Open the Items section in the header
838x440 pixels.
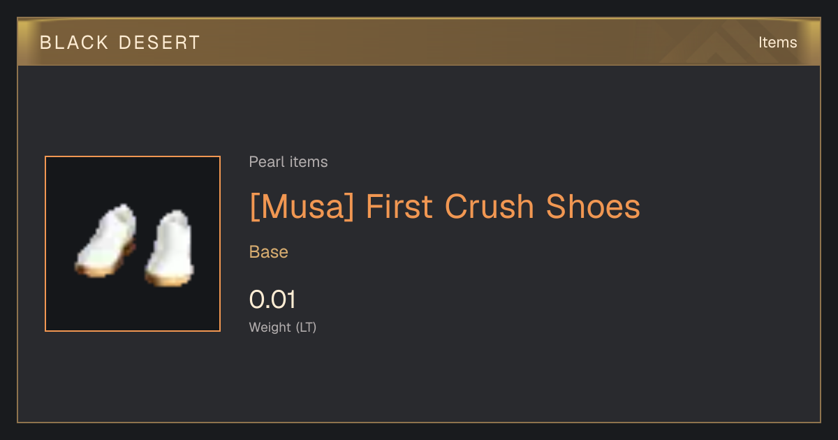[x=777, y=43]
